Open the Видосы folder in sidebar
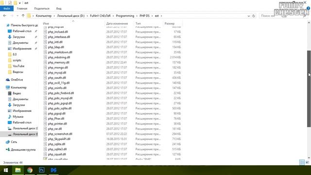The image size is (311, 175). [16, 72]
